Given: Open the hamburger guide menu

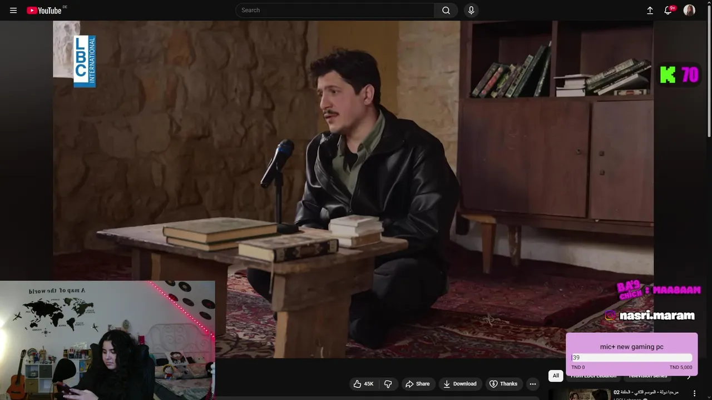Looking at the screenshot, I should (13, 10).
